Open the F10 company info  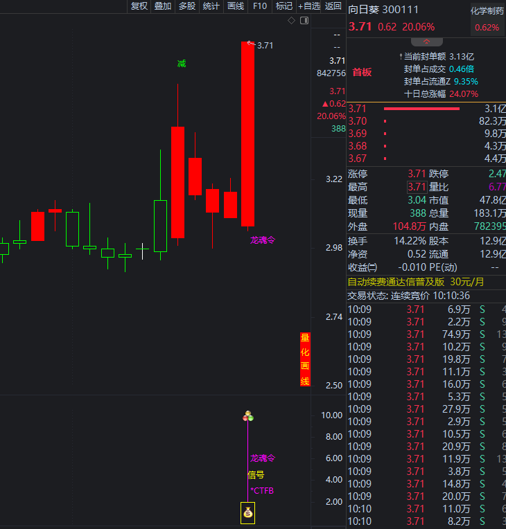pos(260,6)
